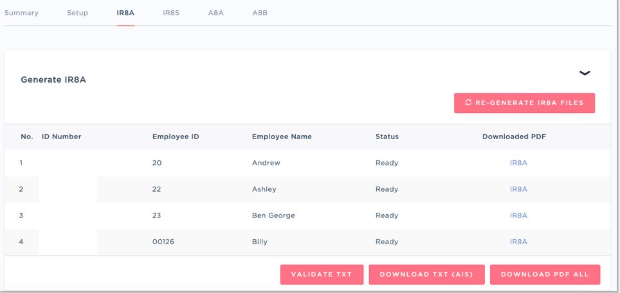620x293 pixels.
Task: Select the IR8A tab
Action: [126, 13]
